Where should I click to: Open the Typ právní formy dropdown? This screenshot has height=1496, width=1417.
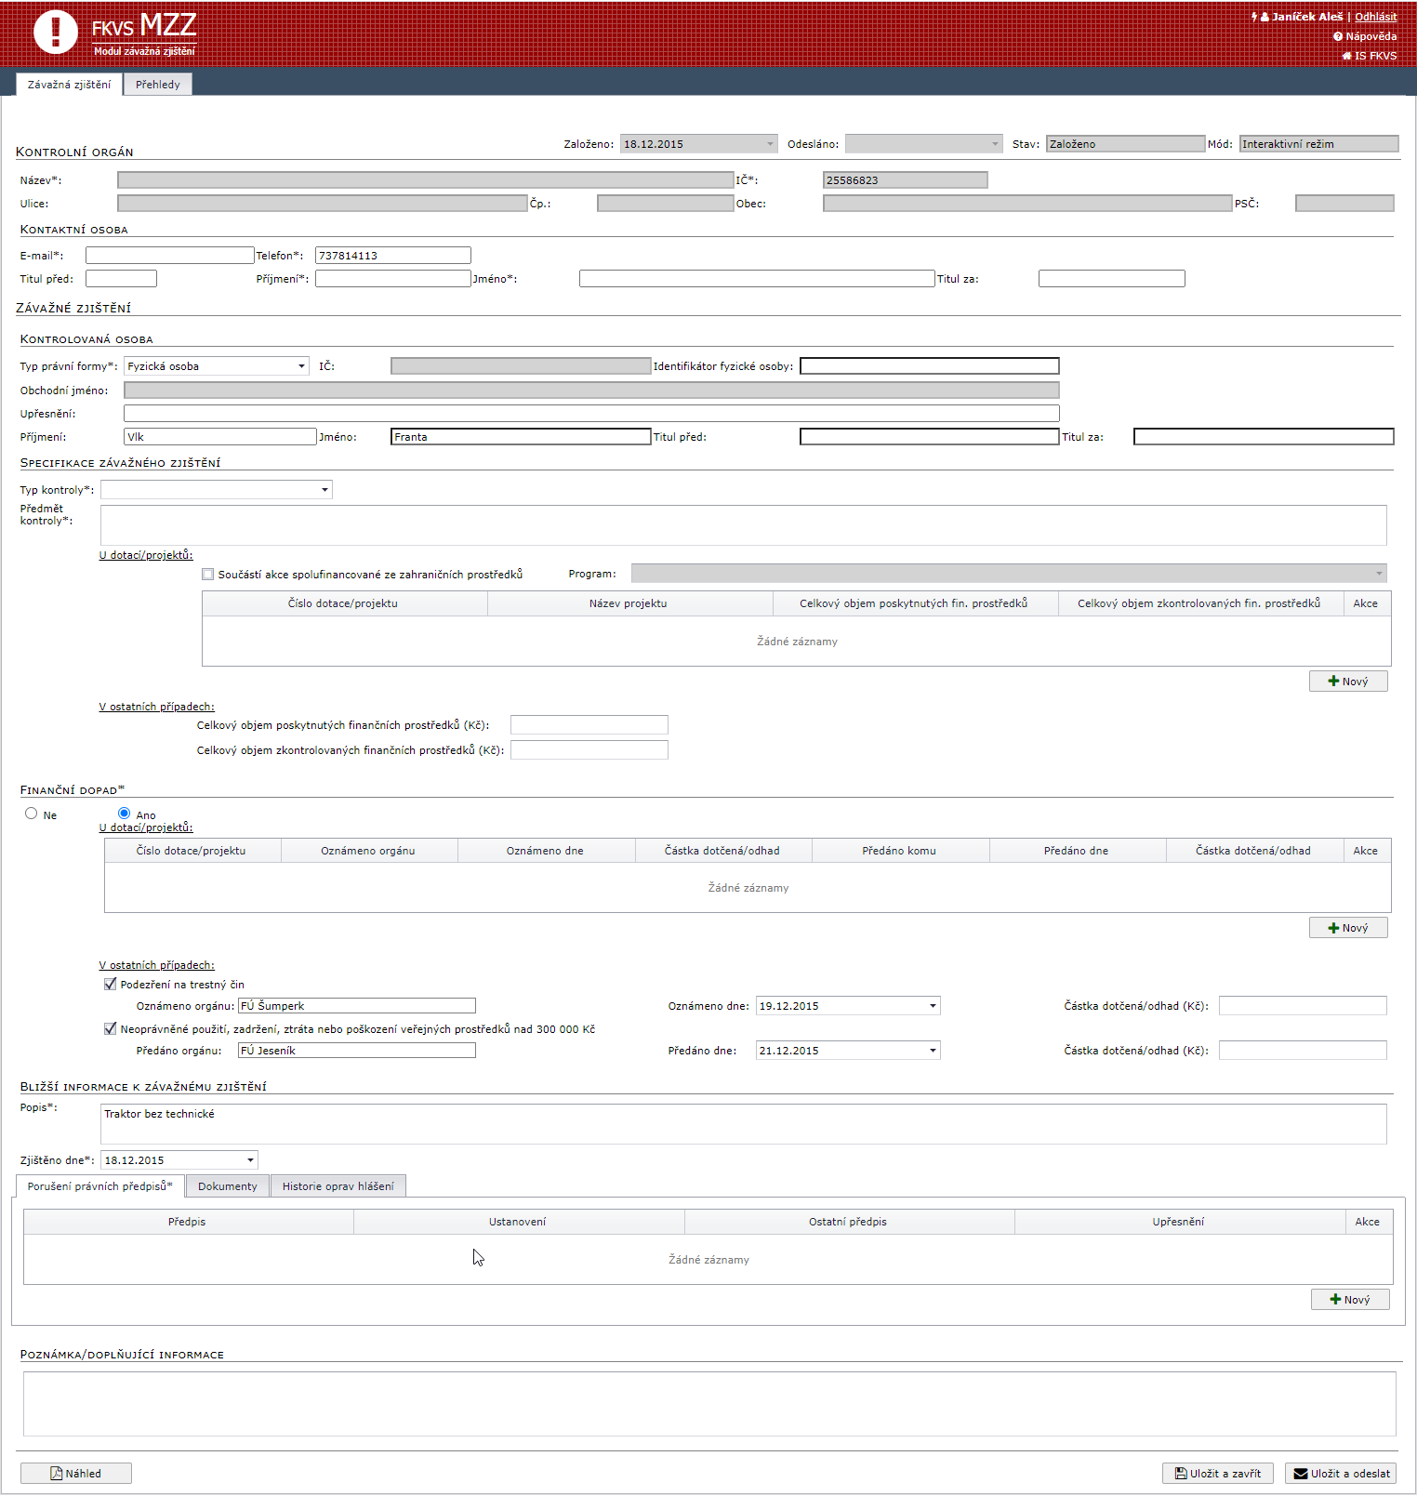click(x=301, y=366)
